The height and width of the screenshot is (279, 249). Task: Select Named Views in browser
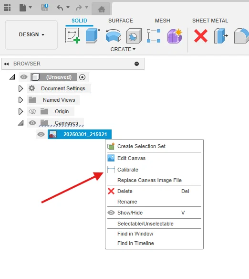pyautogui.click(x=59, y=100)
